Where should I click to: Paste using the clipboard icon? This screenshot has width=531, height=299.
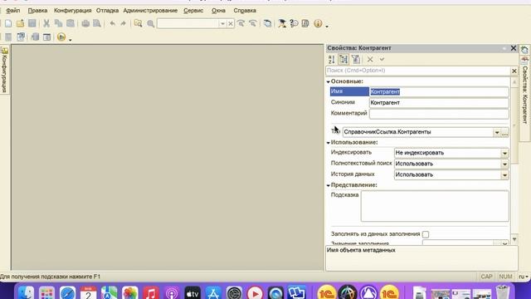click(71, 23)
